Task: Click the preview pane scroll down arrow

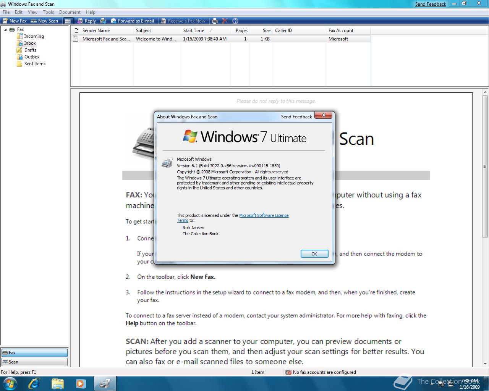Action: (x=485, y=364)
